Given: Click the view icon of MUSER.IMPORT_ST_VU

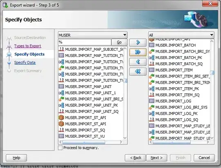Looking at the screenshot, I should pos(61,136).
